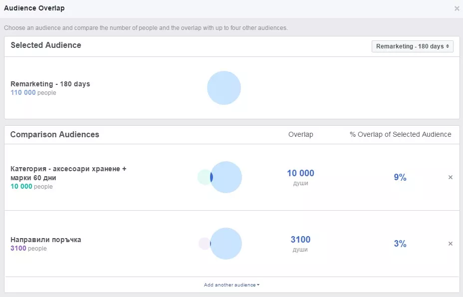
Task: Open the Remarketing - 180 days dropdown
Action: pos(412,46)
